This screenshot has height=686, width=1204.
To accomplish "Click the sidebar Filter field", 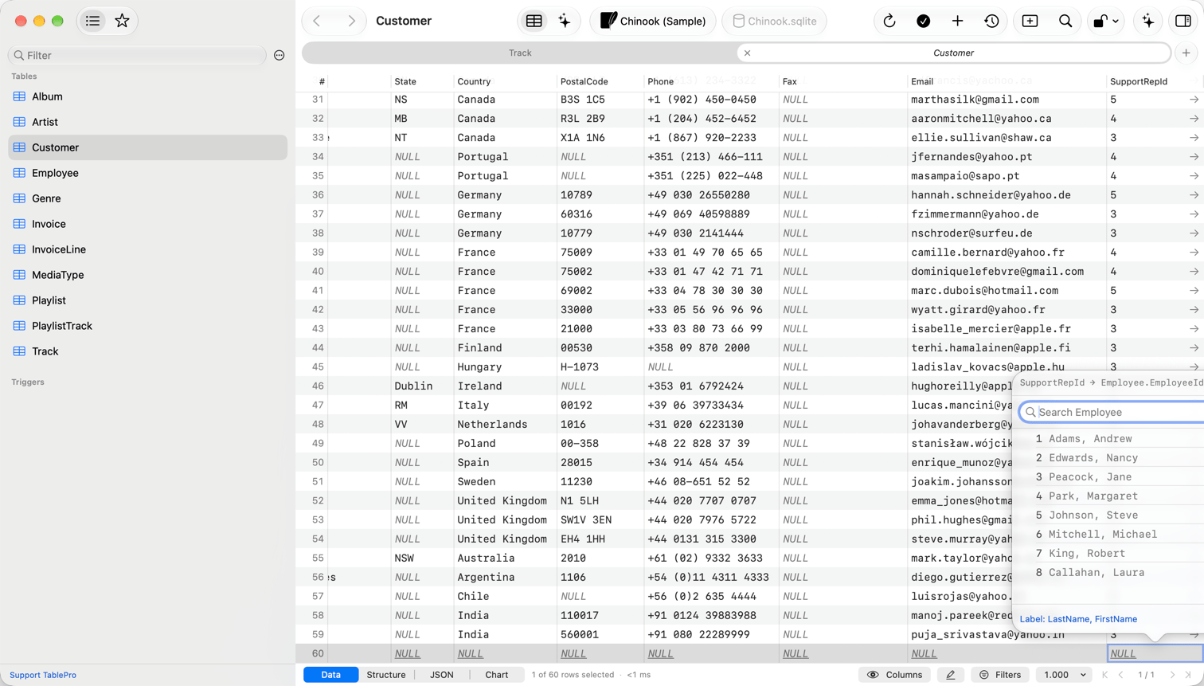I will pyautogui.click(x=137, y=55).
